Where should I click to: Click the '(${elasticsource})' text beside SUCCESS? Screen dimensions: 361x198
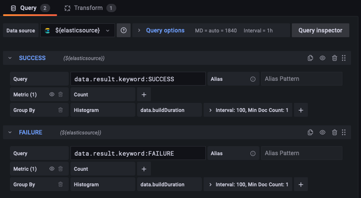pos(84,58)
